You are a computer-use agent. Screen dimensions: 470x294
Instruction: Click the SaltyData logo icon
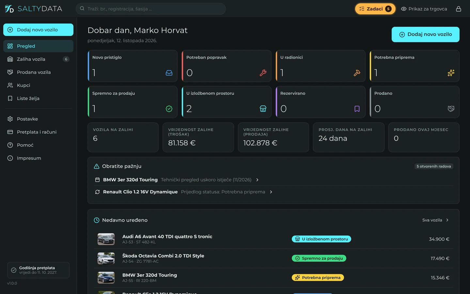click(x=9, y=9)
